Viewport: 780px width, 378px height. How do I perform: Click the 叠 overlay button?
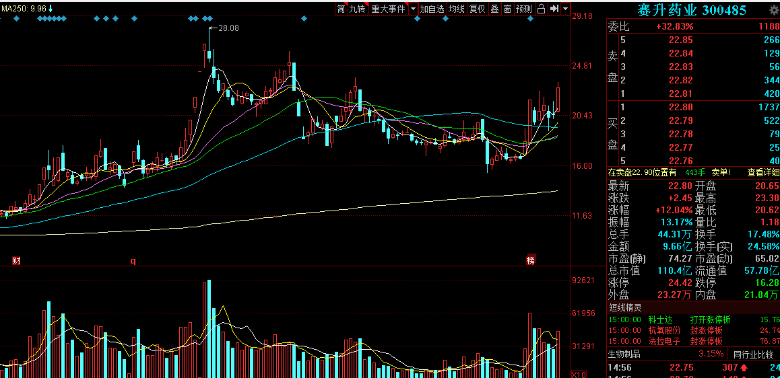[494, 9]
